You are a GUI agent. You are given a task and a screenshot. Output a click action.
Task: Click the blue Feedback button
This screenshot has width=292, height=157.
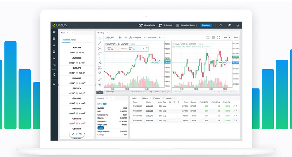pos(206,25)
